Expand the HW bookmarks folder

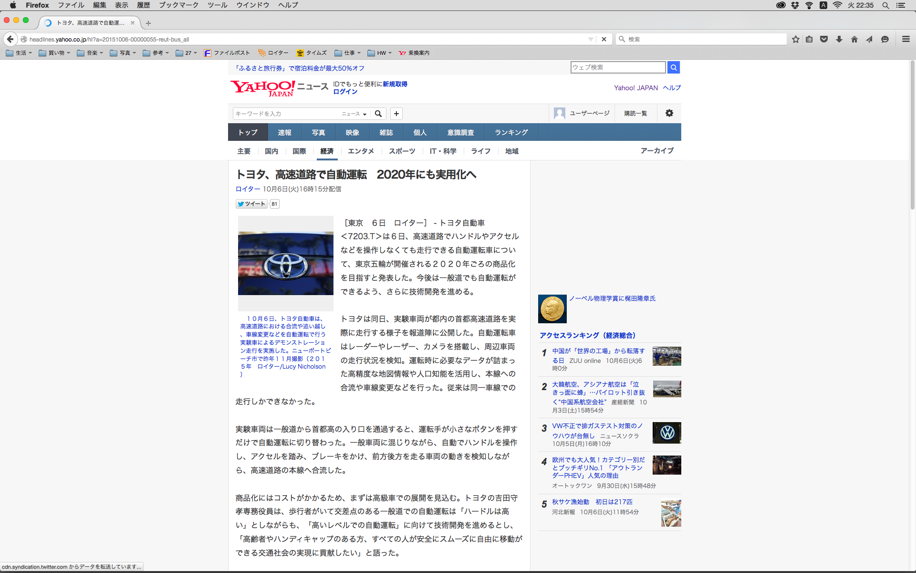coord(380,53)
